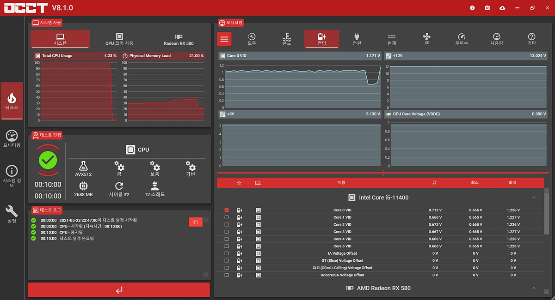The height and width of the screenshot is (300, 555).
Task: Select the 기타 question-mark filter
Action: tap(532, 39)
